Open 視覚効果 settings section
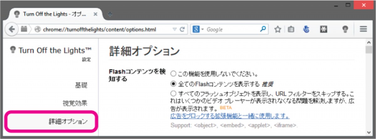The image size is (376, 139). pyautogui.click(x=75, y=103)
